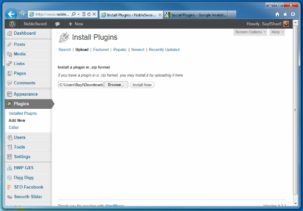Open the Plugins menu in sidebar
Image resolution: width=303 pixels, height=211 pixels.
point(28,104)
